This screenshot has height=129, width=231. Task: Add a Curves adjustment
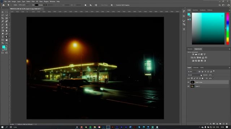tap(199, 54)
